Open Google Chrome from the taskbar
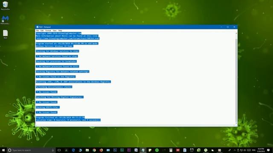The height and width of the screenshot is (153, 273). (x=94, y=150)
